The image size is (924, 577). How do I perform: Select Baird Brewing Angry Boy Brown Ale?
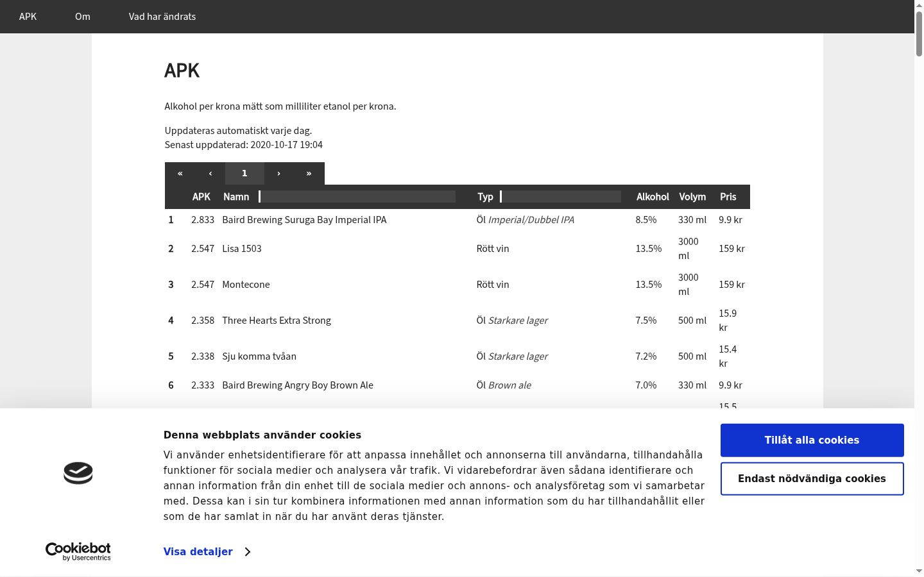coord(298,385)
